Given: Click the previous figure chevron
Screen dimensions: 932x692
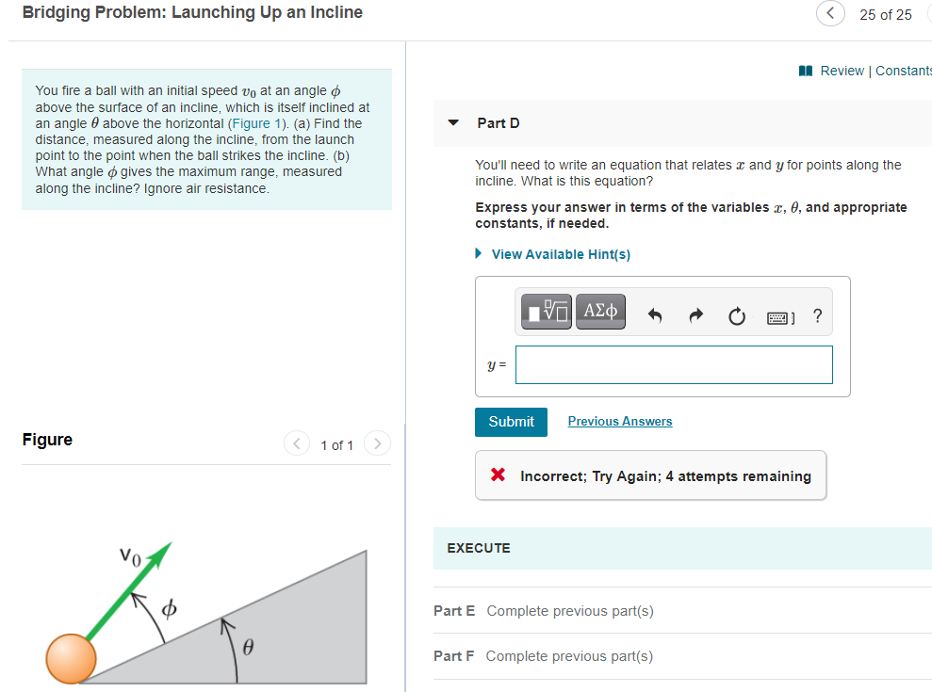Looking at the screenshot, I should [x=296, y=443].
